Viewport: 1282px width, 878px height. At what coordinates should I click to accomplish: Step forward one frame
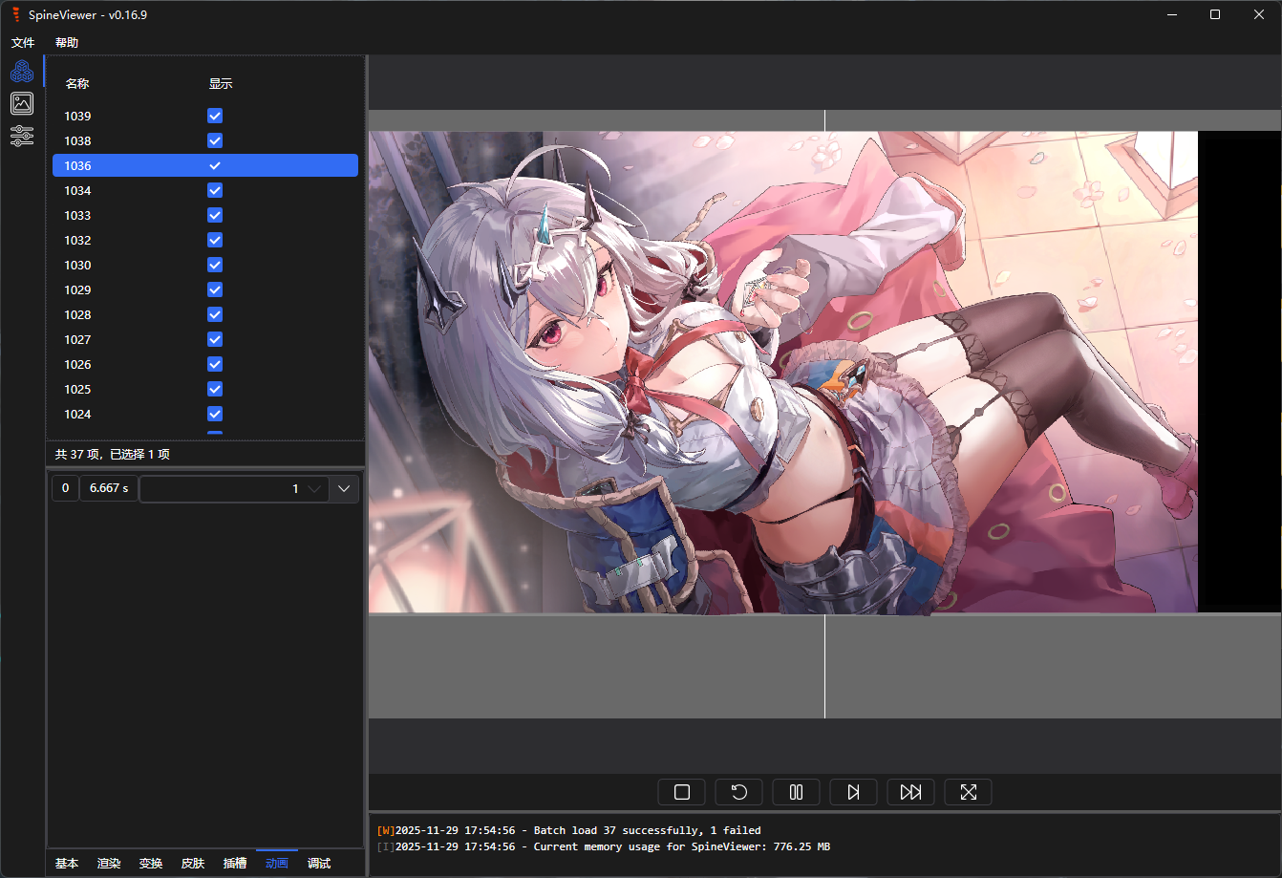point(854,792)
